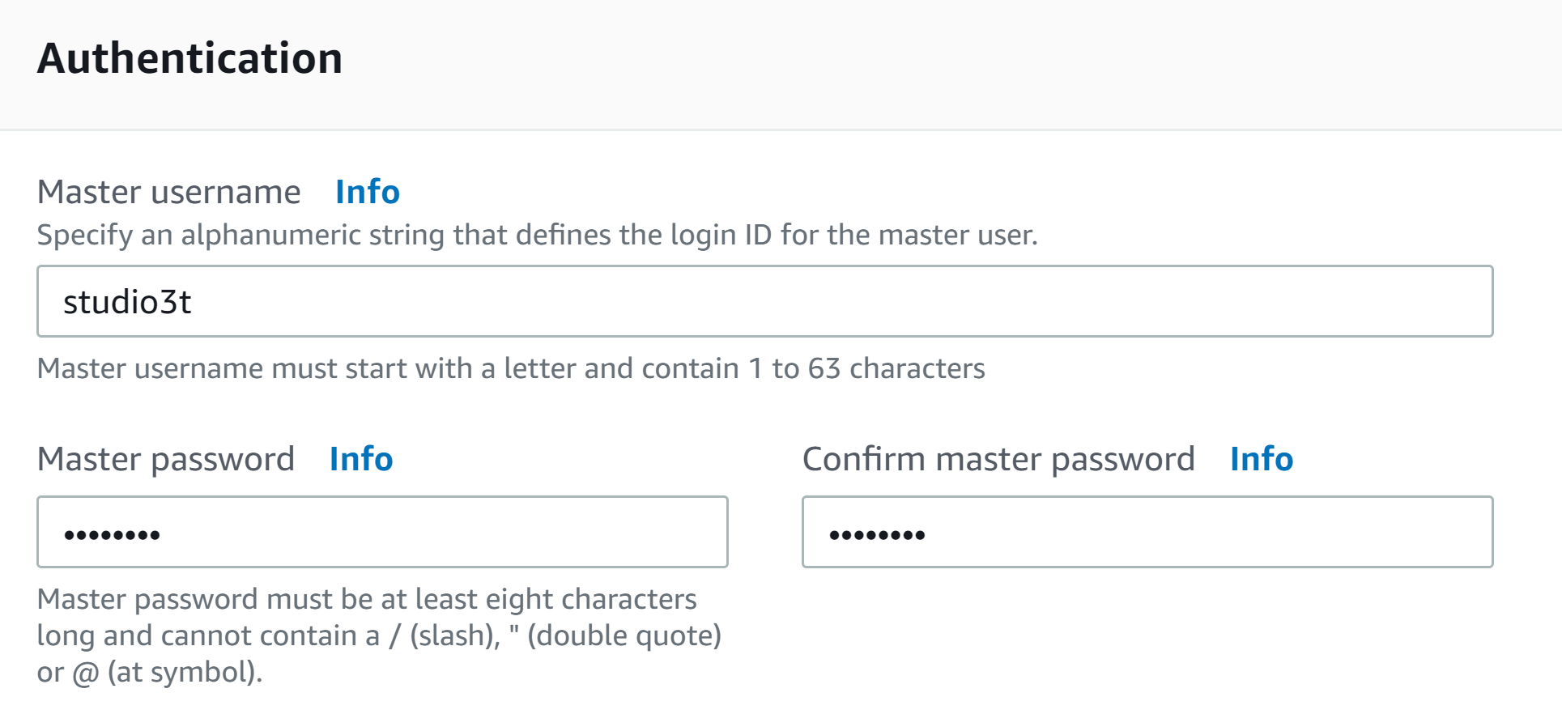1562x714 pixels.
Task: Click the alphanumeric login ID description text
Action: pyautogui.click(x=537, y=236)
